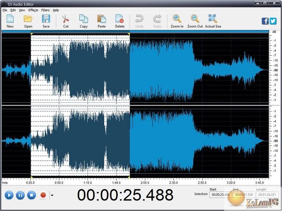Click the selection End time field
The height and width of the screenshot is (211, 282).
[x=244, y=195]
